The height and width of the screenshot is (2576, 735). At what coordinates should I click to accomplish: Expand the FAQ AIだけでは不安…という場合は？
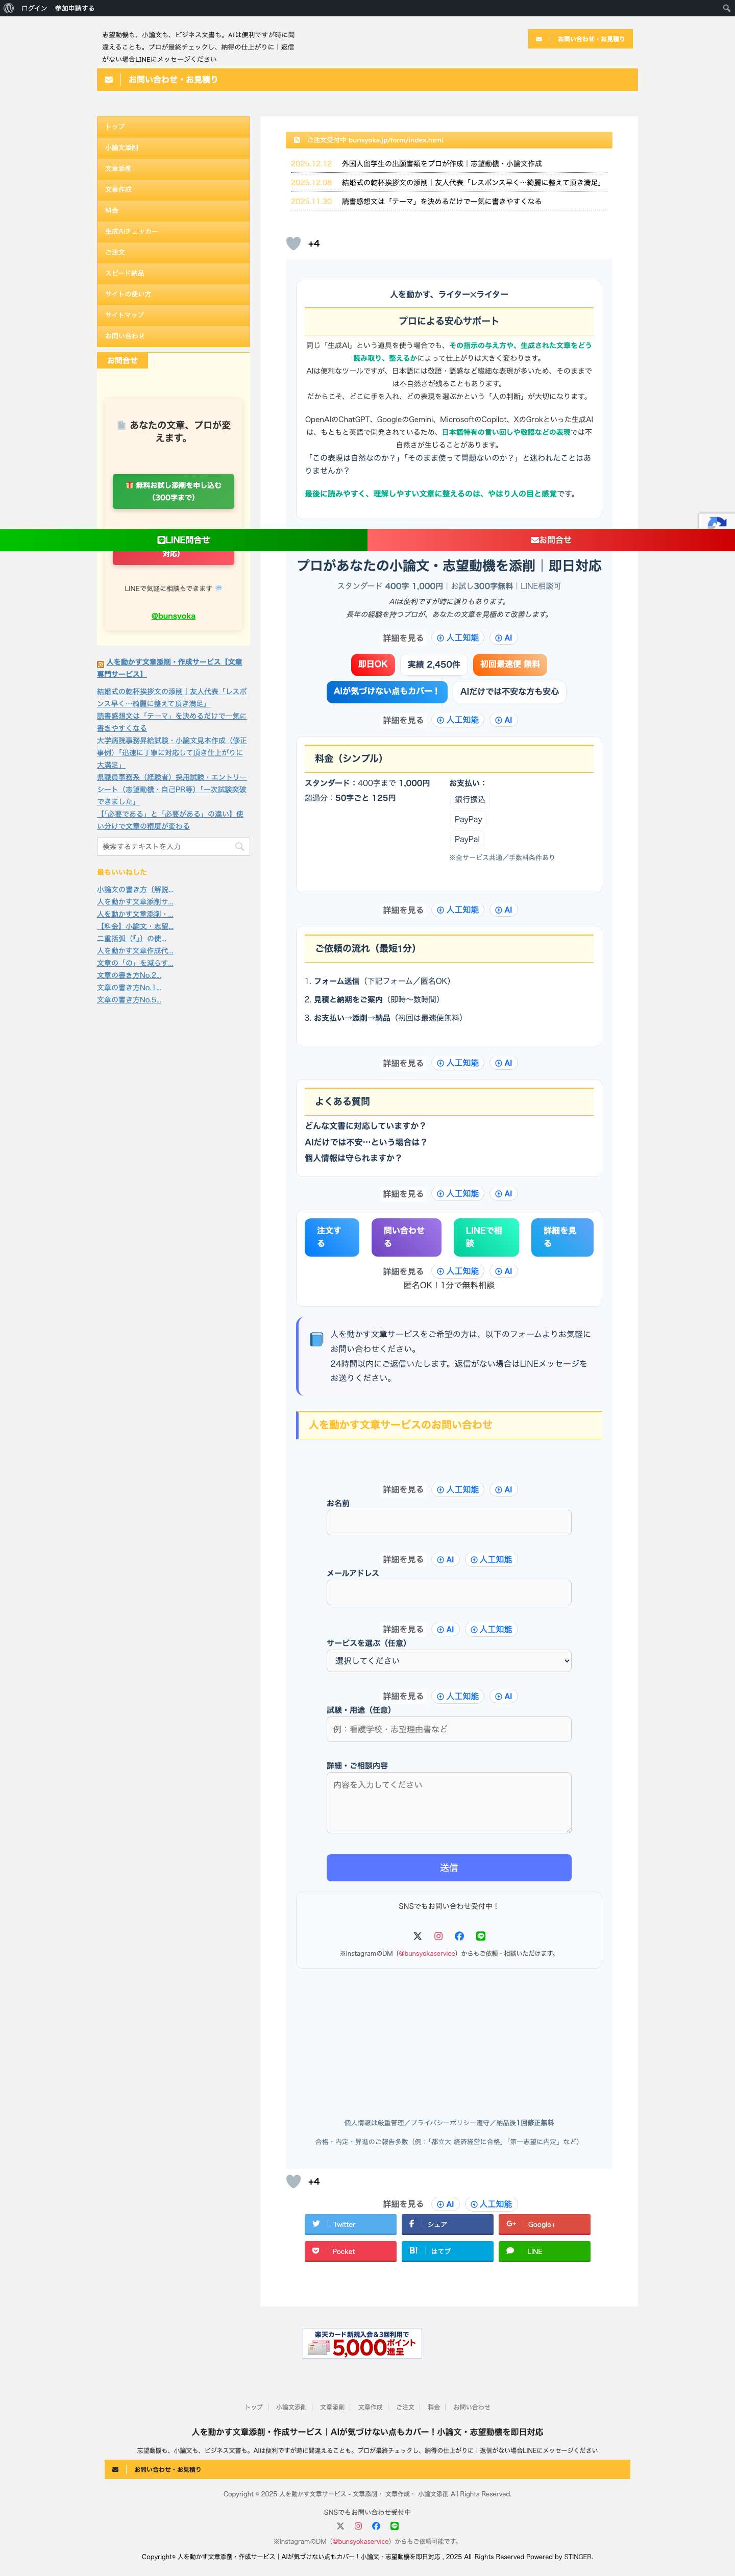click(366, 1142)
